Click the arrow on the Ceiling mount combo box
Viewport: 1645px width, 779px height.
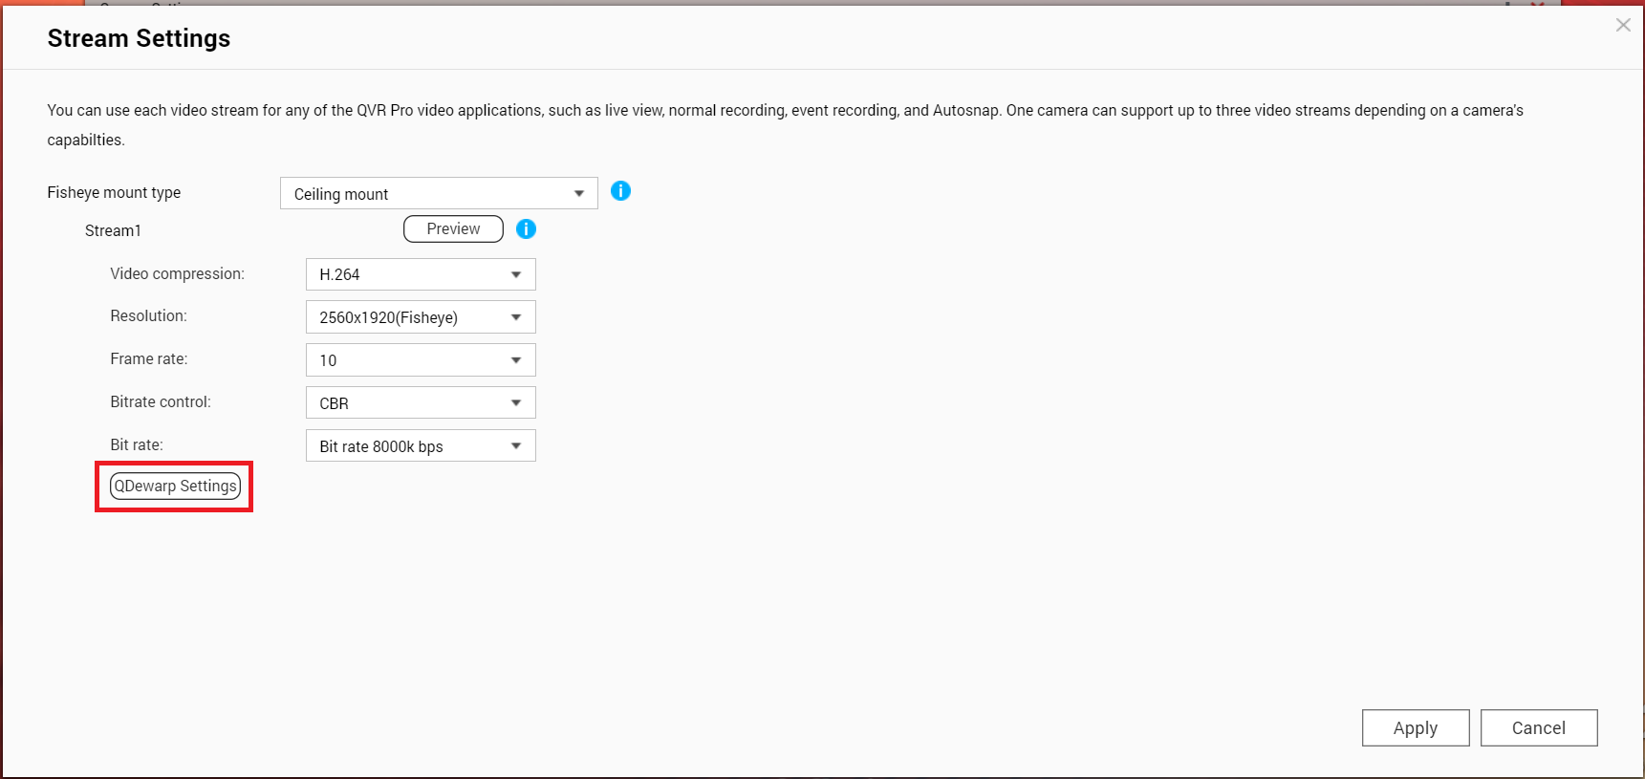[x=579, y=194]
